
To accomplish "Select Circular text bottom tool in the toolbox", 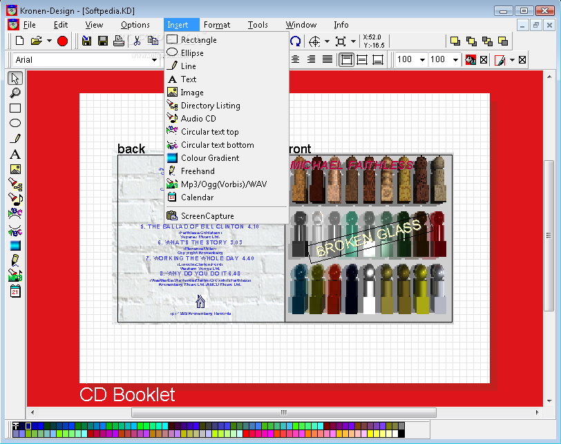I will (x=15, y=230).
